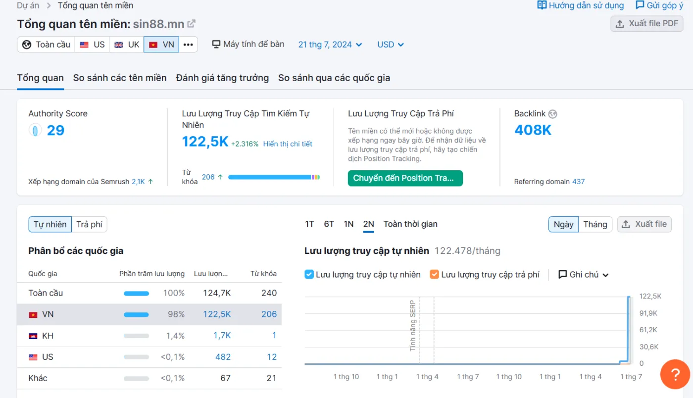This screenshot has height=398, width=693.
Task: Set chart granularity to Tháng
Action: point(595,224)
